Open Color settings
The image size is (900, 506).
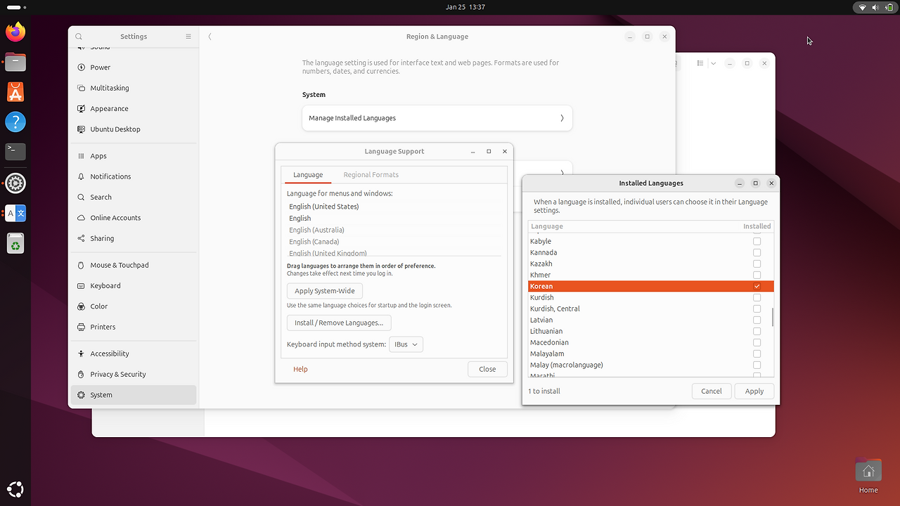click(x=134, y=306)
